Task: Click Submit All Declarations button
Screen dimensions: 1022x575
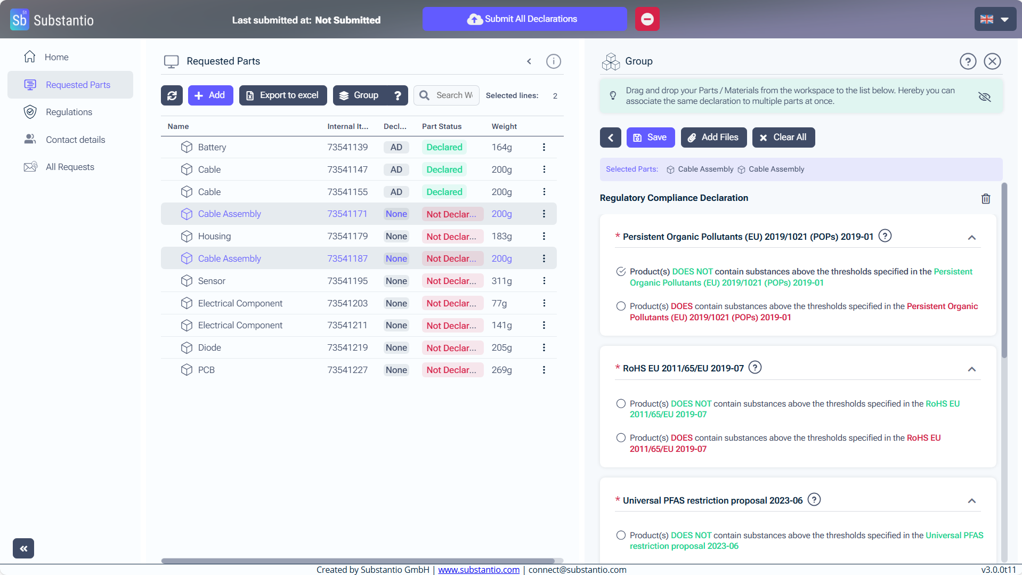Action: (x=524, y=19)
